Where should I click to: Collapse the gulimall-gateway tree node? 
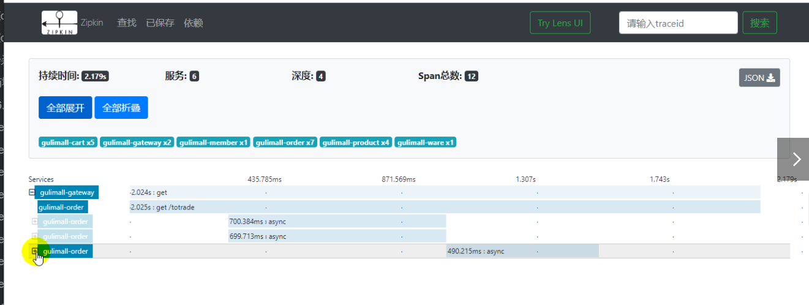31,192
